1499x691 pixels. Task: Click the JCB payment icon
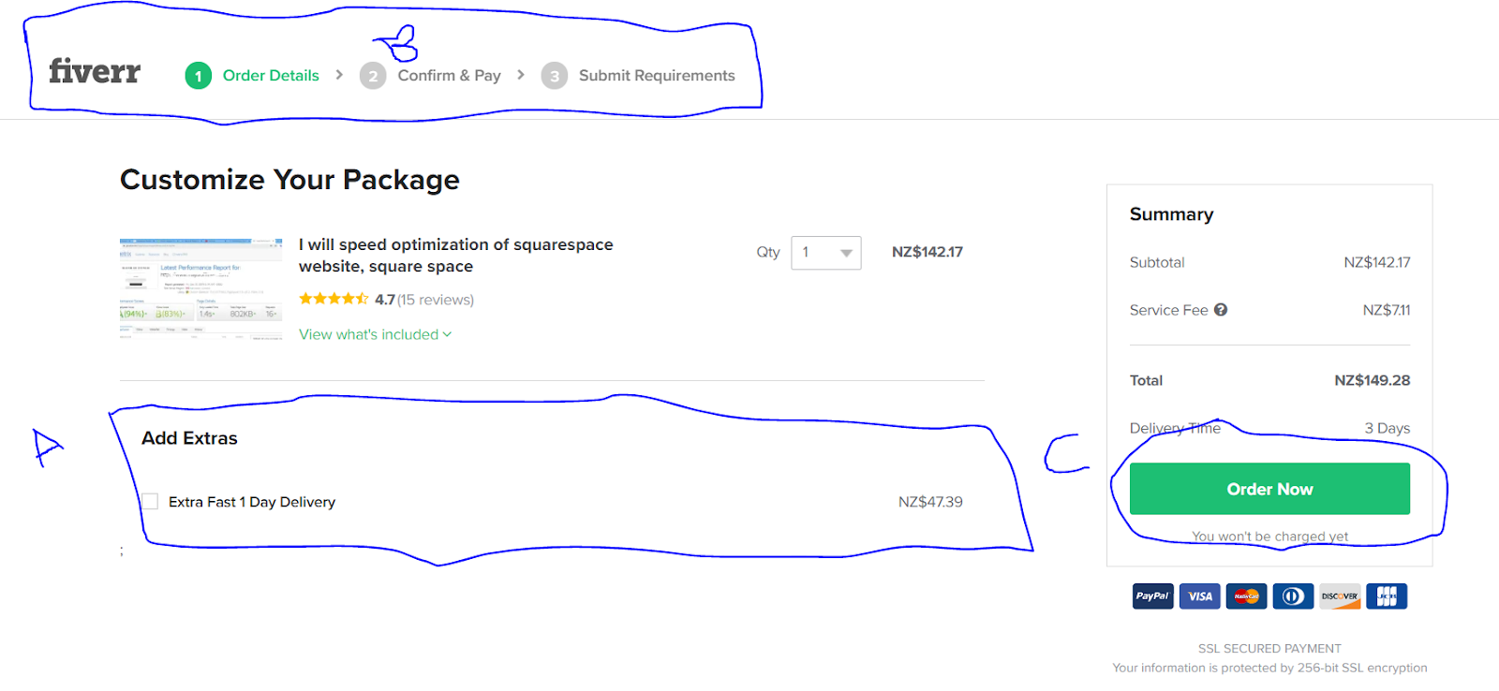click(1387, 596)
